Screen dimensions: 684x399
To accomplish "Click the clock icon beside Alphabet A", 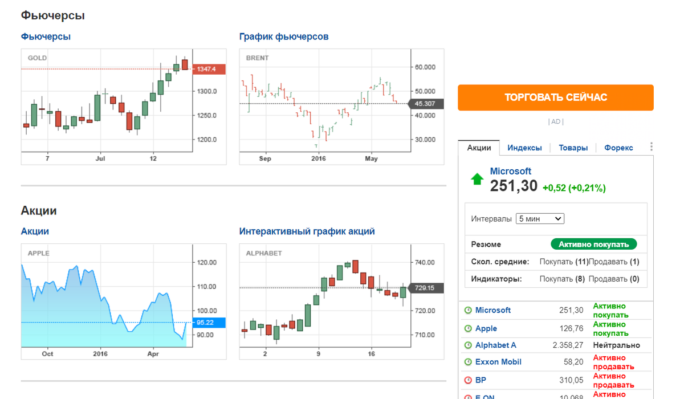I will pos(469,345).
